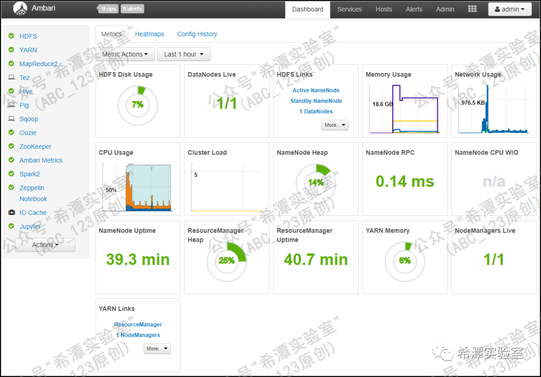The width and height of the screenshot is (541, 377).
Task: Open the grid views icon in navbar
Action: click(x=472, y=9)
